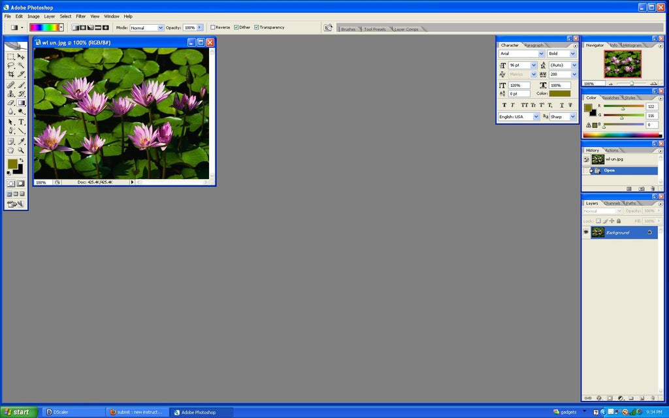This screenshot has width=669, height=418.
Task: Select the Dodge tool
Action: [x=21, y=112]
